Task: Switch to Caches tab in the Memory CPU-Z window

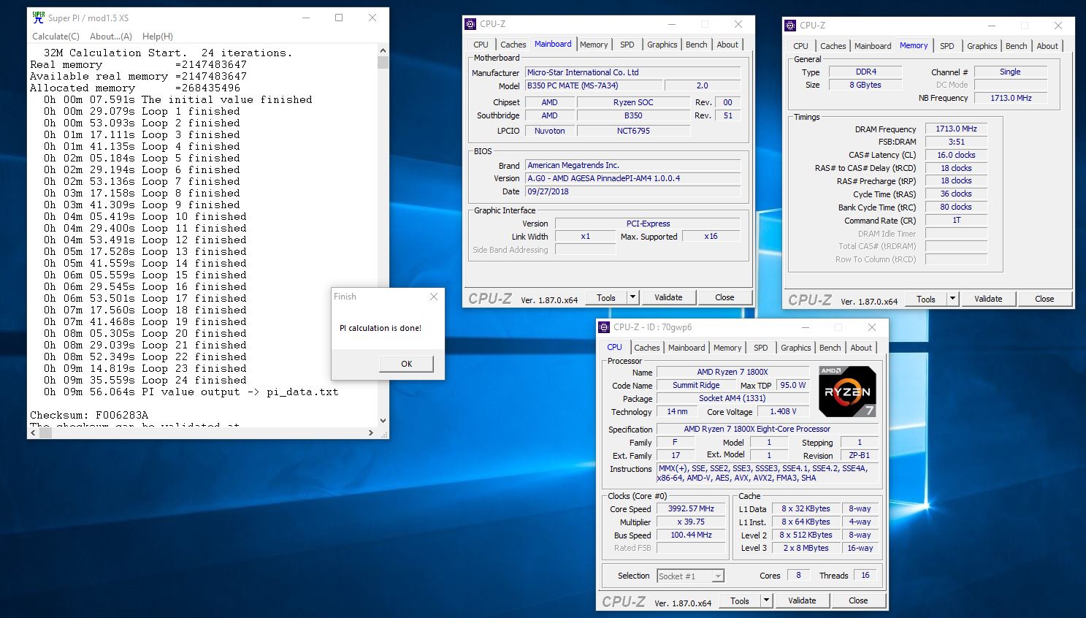Action: point(833,46)
